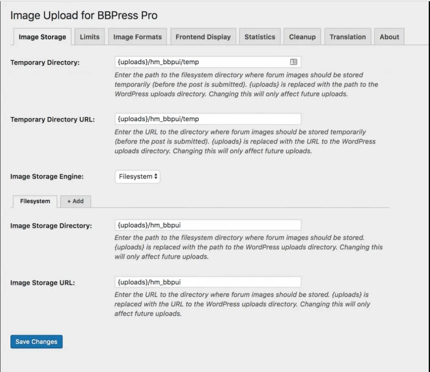The image size is (430, 372).
Task: Click the Image Storage URL field
Action: (207, 282)
